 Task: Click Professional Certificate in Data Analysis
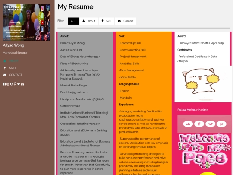197,59
